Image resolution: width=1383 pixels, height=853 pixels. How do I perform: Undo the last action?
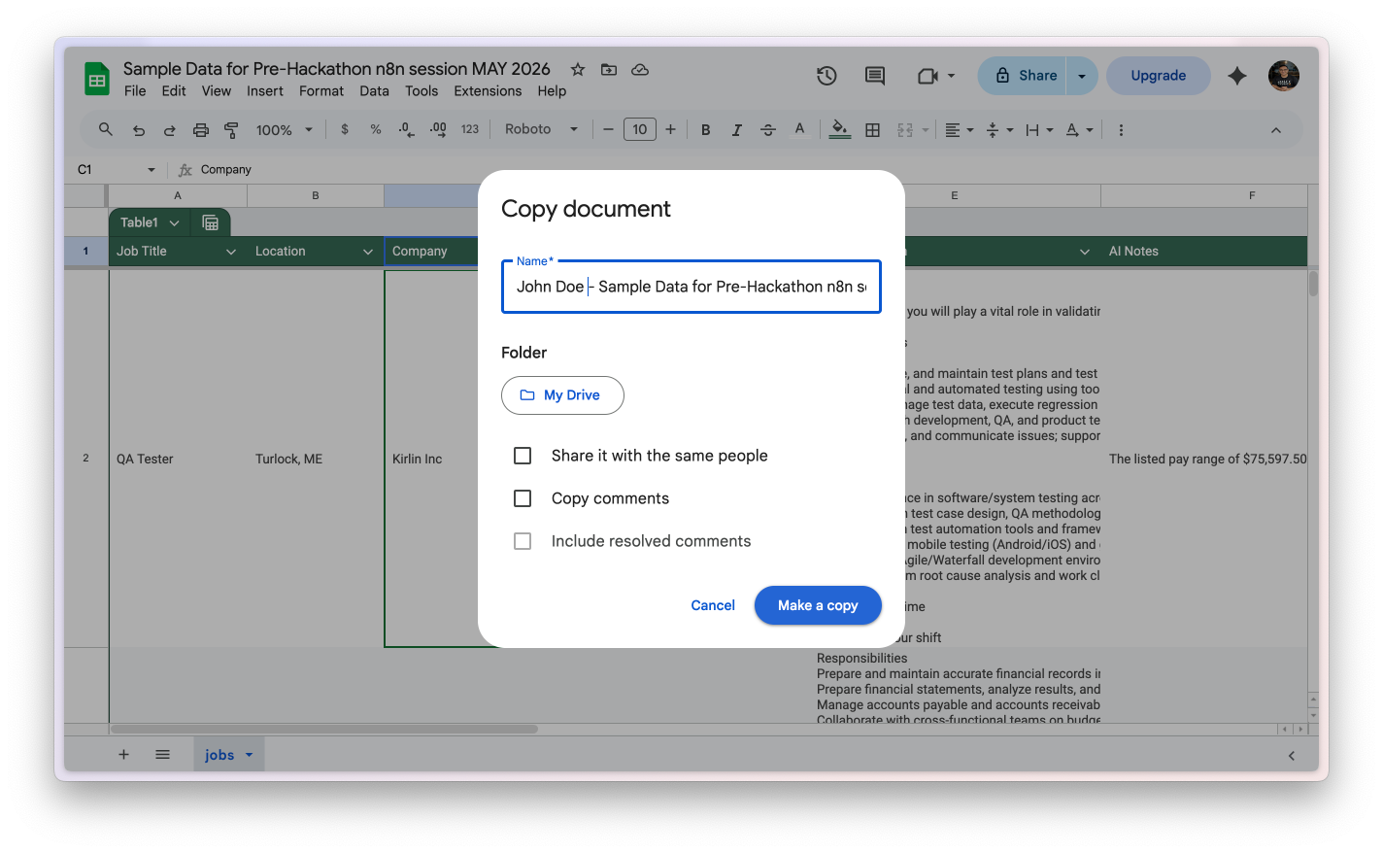[x=139, y=130]
